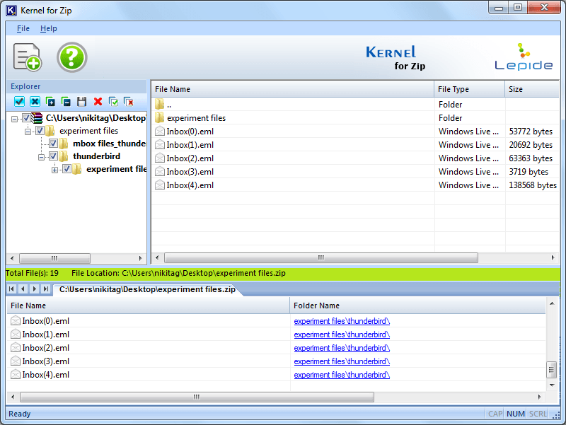Open folder link for Inbox(4).eml row

pyautogui.click(x=342, y=375)
